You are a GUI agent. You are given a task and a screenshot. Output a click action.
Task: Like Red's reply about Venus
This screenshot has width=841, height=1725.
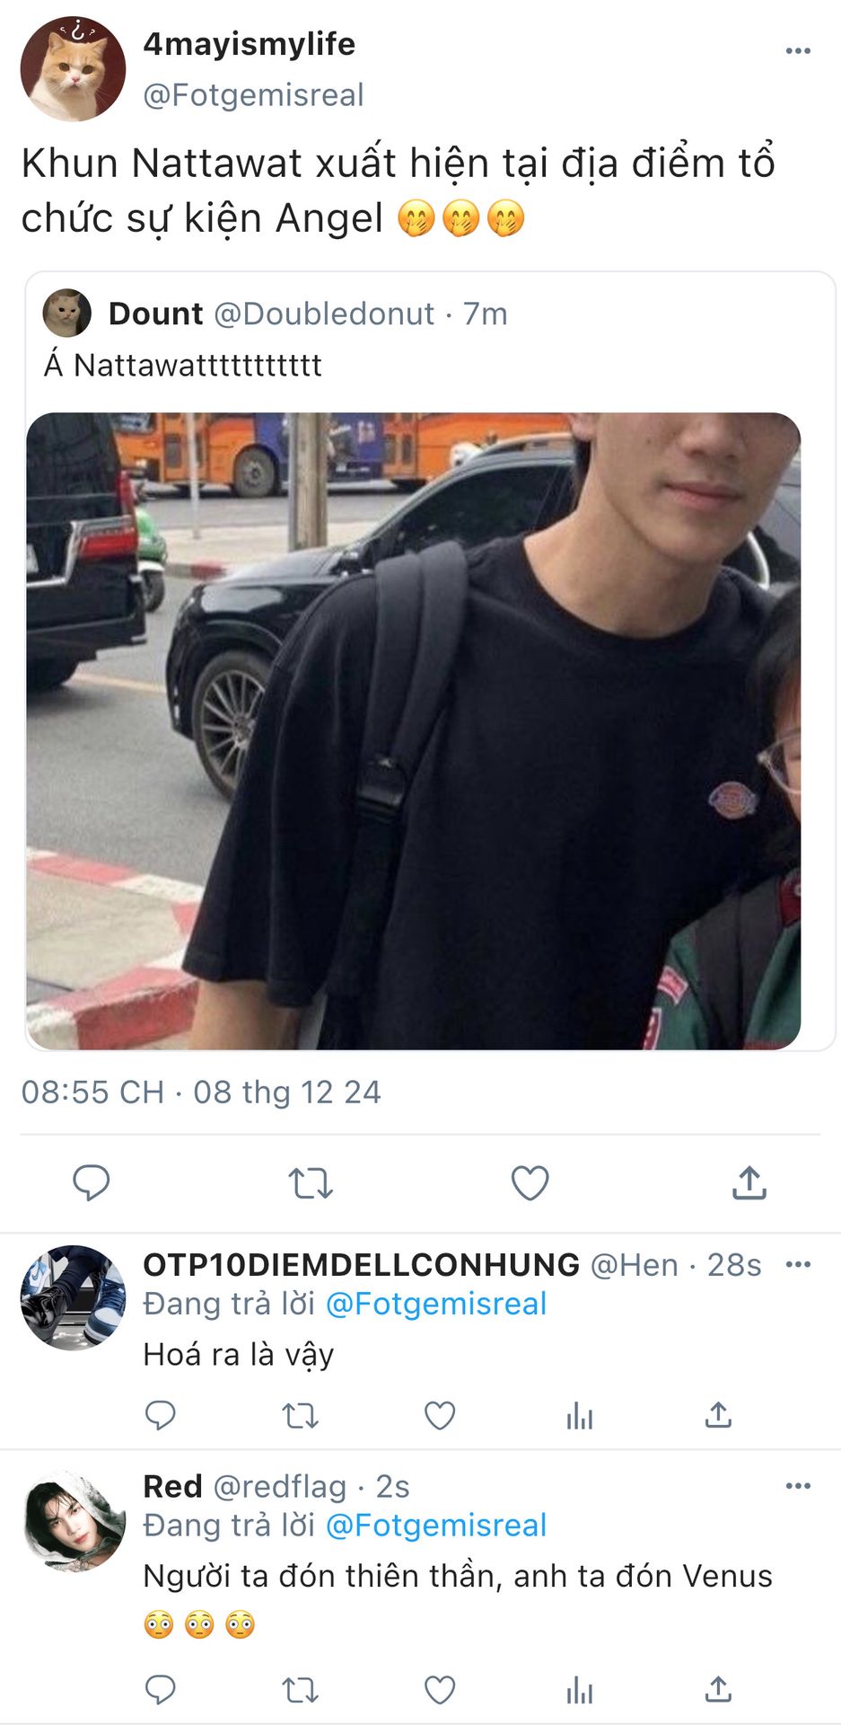439,1690
